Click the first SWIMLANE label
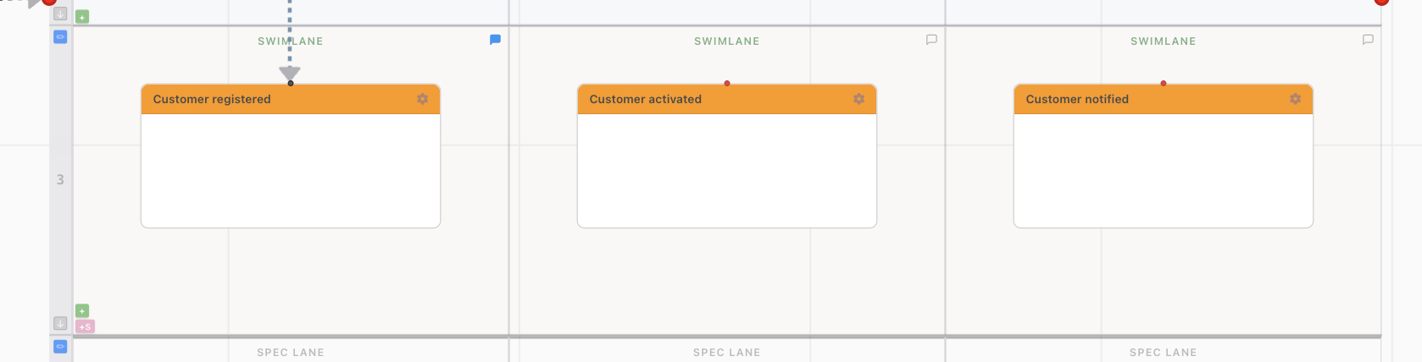1422x362 pixels. click(291, 41)
